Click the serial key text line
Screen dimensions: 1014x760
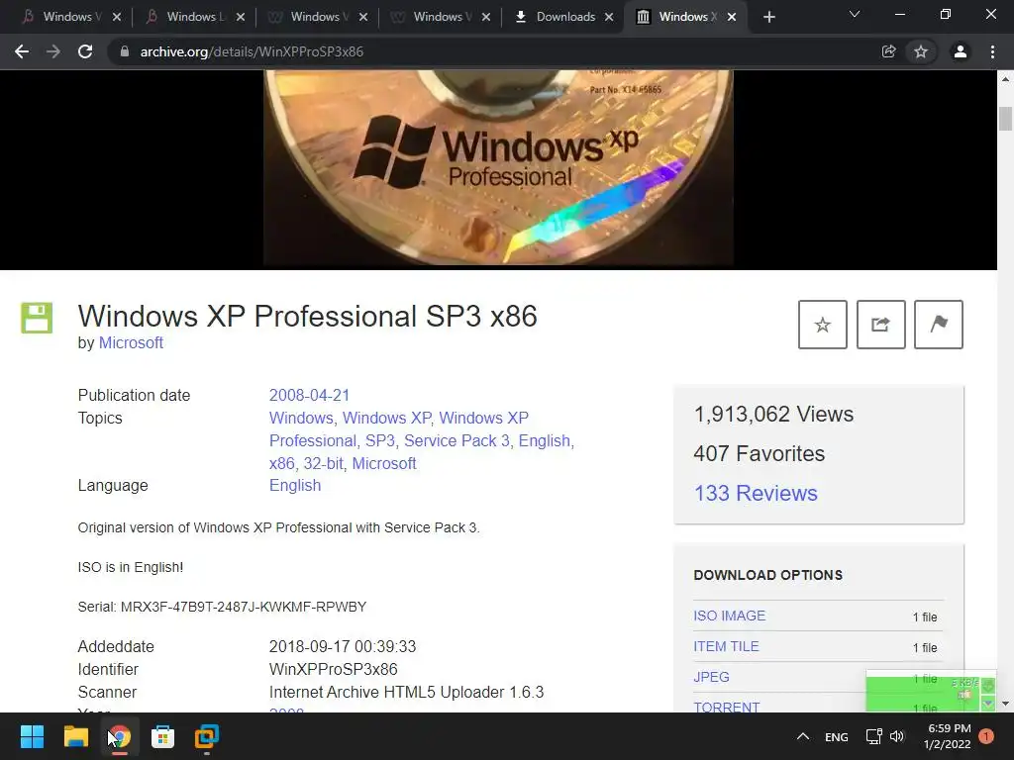(222, 607)
